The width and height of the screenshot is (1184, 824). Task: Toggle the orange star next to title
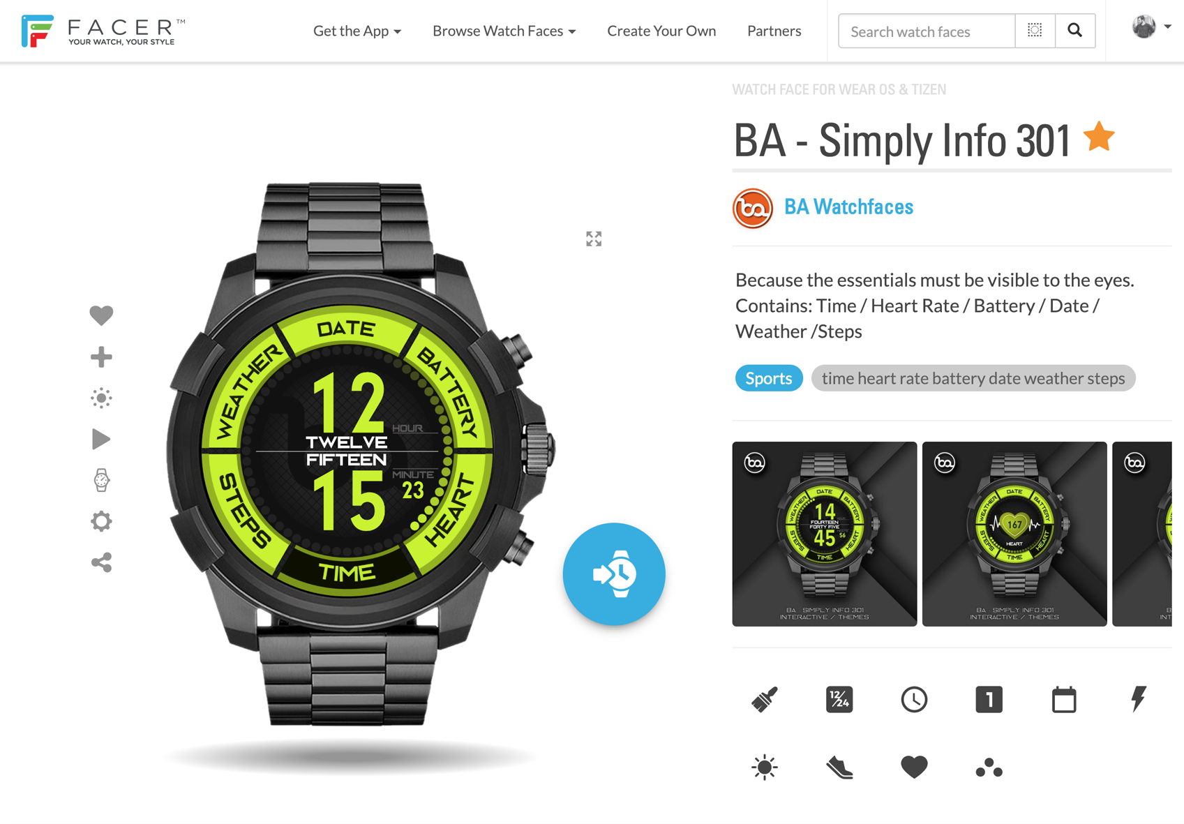click(x=1099, y=137)
